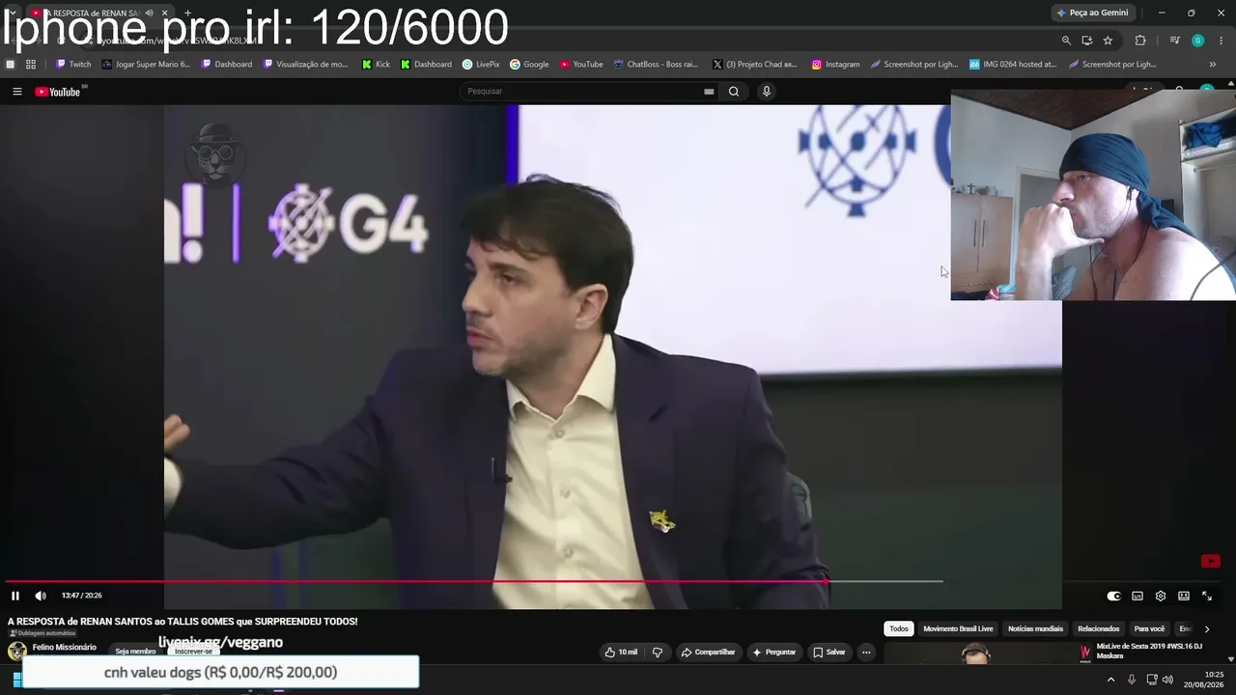This screenshot has width=1236, height=695.
Task: Subscribe with the Inscrever-se button
Action: click(x=193, y=652)
